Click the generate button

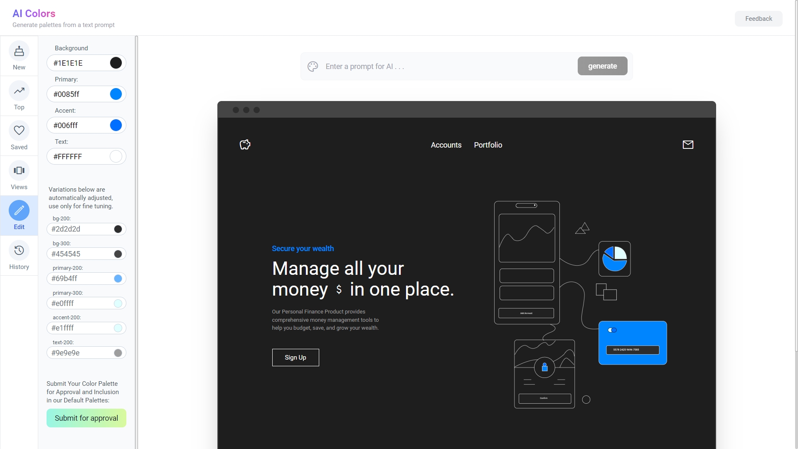[x=602, y=66]
